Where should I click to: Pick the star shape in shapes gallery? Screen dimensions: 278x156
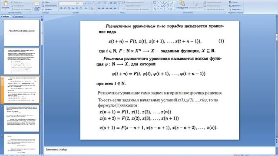click(171, 9)
